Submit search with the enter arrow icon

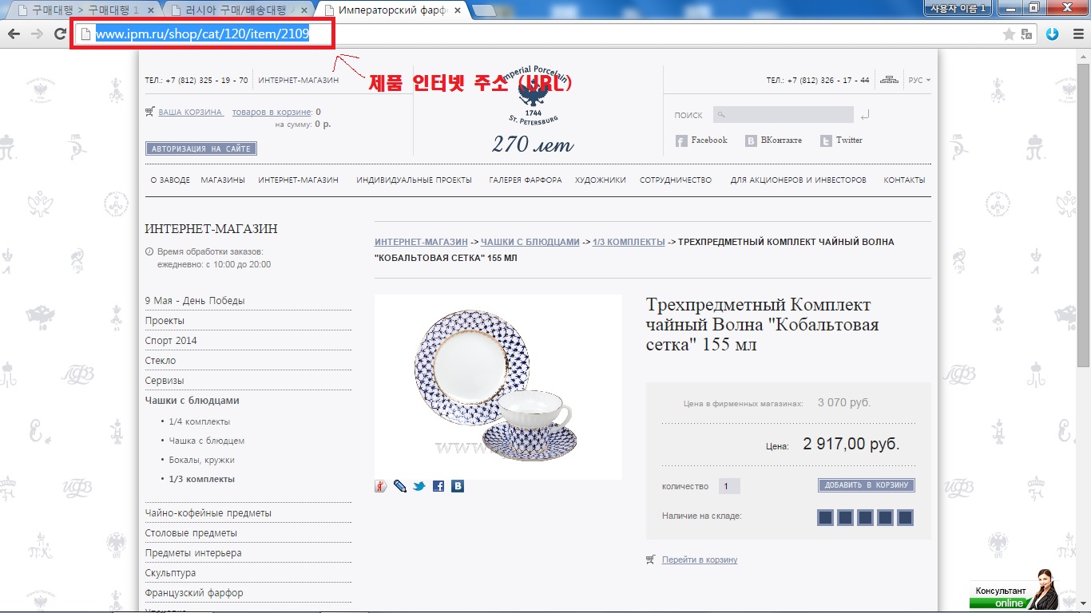(x=865, y=116)
